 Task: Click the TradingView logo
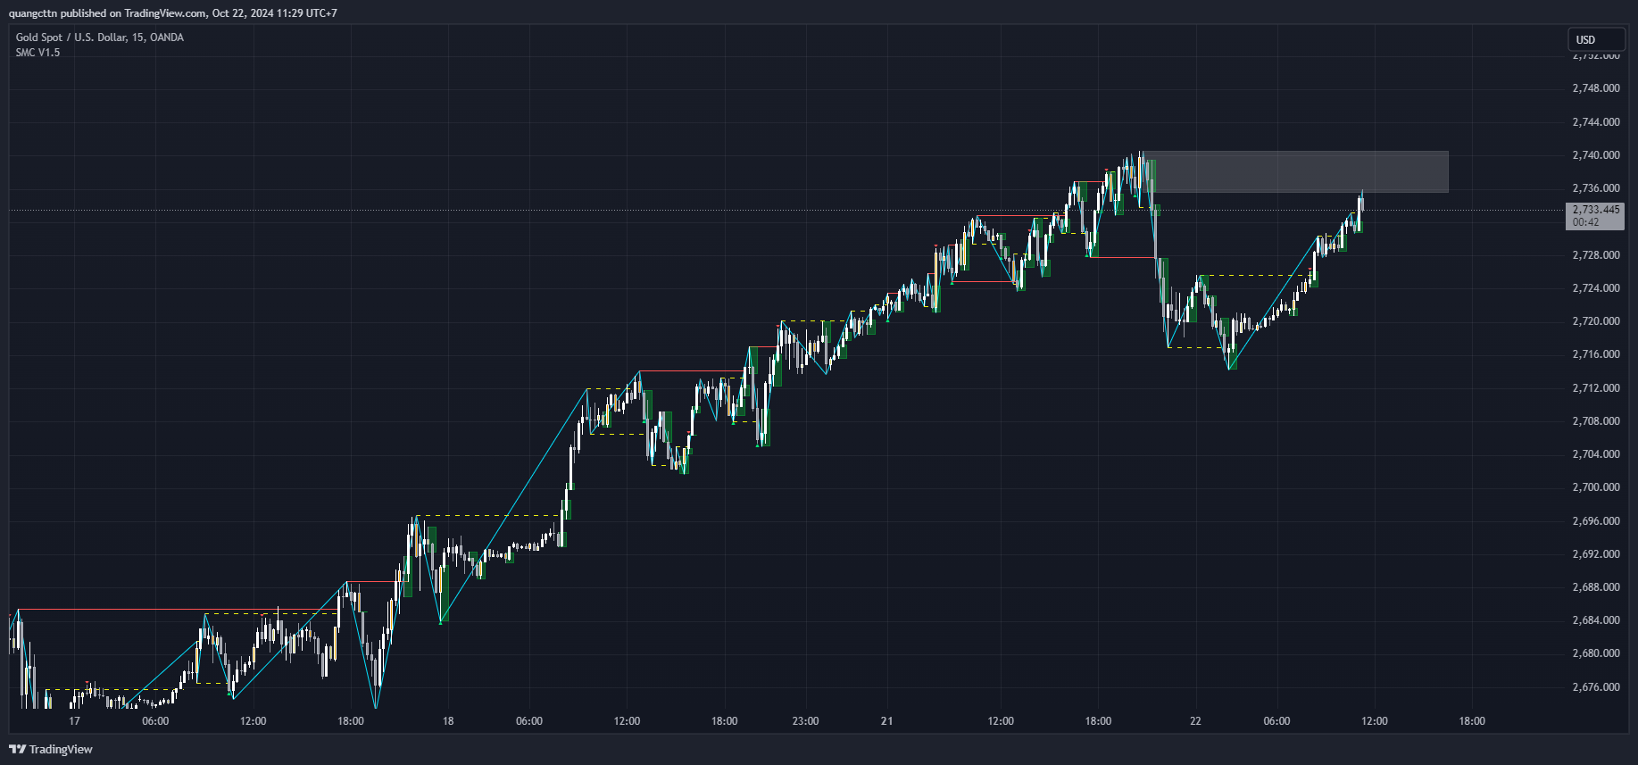pyautogui.click(x=51, y=749)
